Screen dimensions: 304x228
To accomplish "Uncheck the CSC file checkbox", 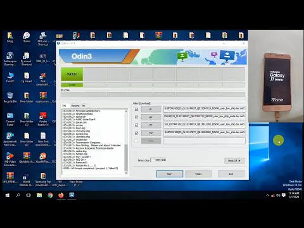I will 136,133.
